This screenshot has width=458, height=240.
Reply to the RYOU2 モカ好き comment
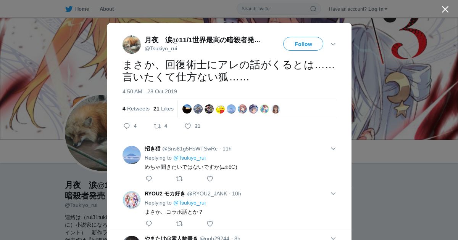coord(149,224)
